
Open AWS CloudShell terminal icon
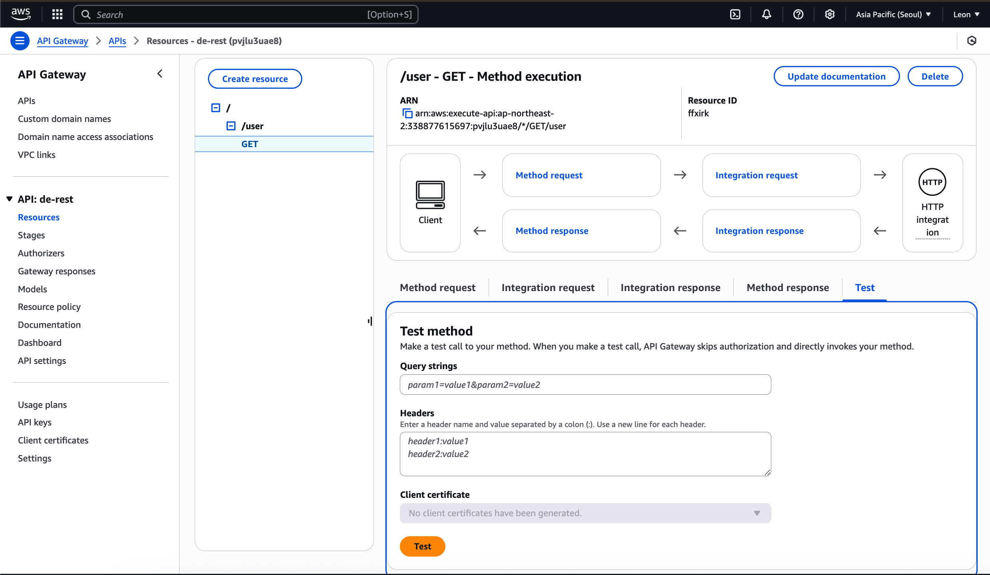[x=735, y=14]
